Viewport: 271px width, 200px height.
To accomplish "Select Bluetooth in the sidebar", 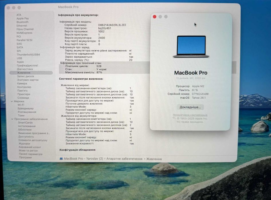I will pyautogui.click(x=22, y=22).
